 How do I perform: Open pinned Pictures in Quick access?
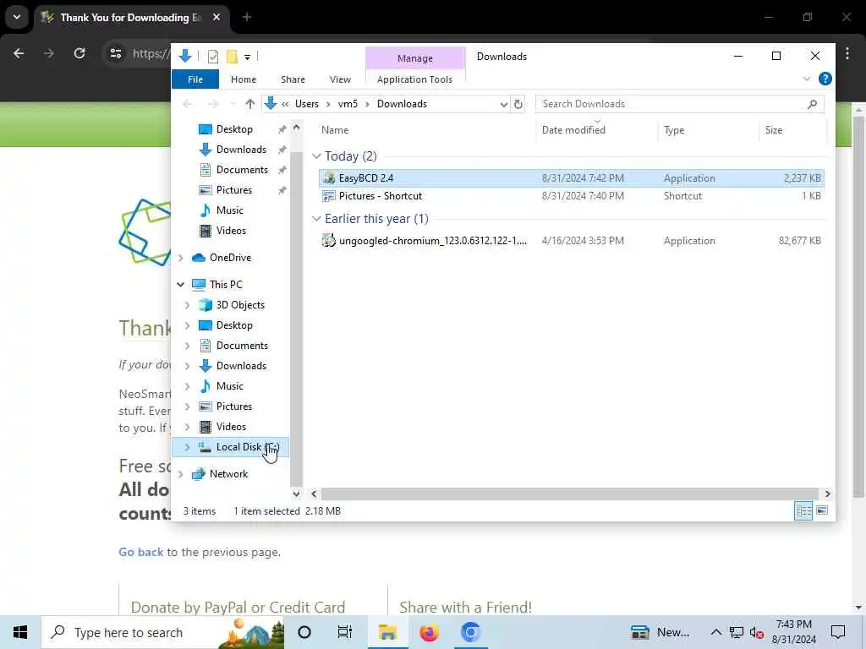234,190
